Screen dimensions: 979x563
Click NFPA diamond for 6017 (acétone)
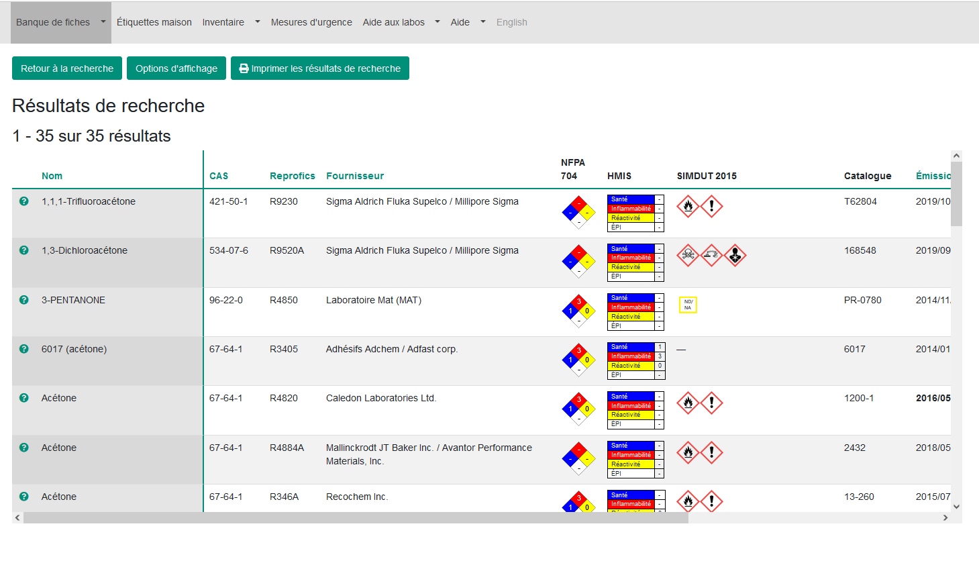tap(578, 360)
